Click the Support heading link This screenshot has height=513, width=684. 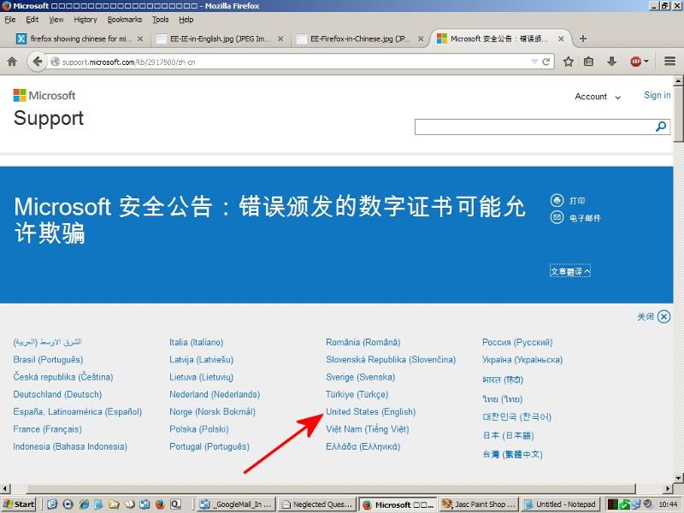coord(49,118)
